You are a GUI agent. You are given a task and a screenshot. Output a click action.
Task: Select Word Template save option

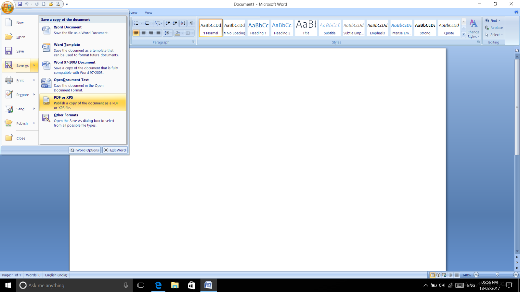[83, 50]
